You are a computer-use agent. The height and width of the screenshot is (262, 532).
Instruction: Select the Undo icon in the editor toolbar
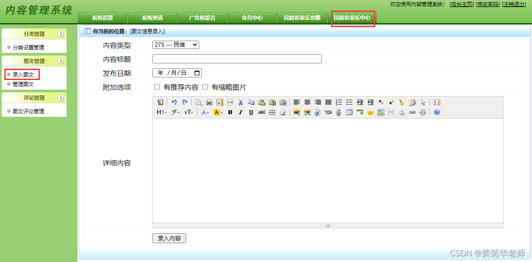[174, 102]
